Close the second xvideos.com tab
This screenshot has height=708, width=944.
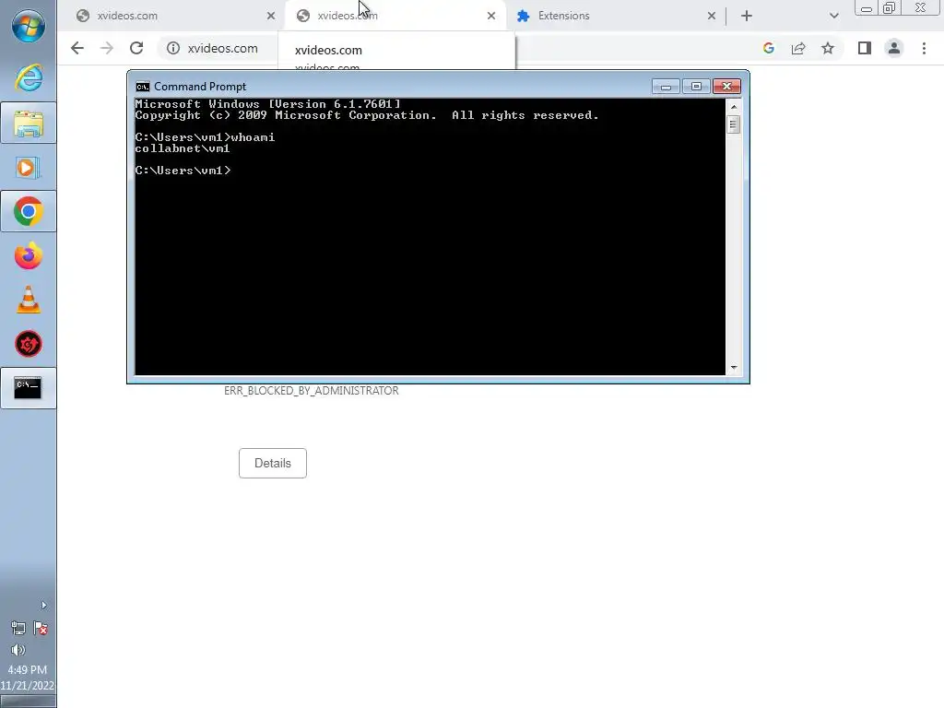point(491,16)
